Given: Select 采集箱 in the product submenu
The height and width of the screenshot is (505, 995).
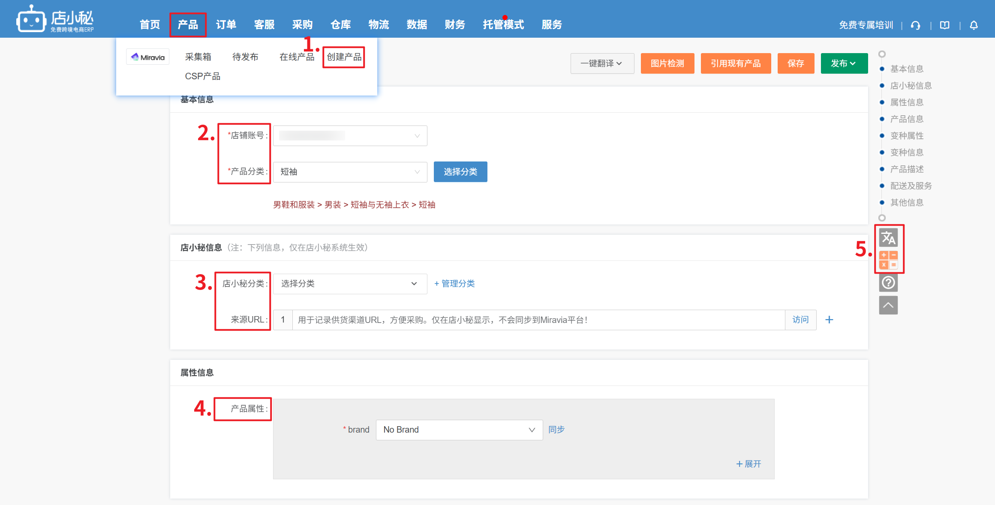Looking at the screenshot, I should 198,57.
